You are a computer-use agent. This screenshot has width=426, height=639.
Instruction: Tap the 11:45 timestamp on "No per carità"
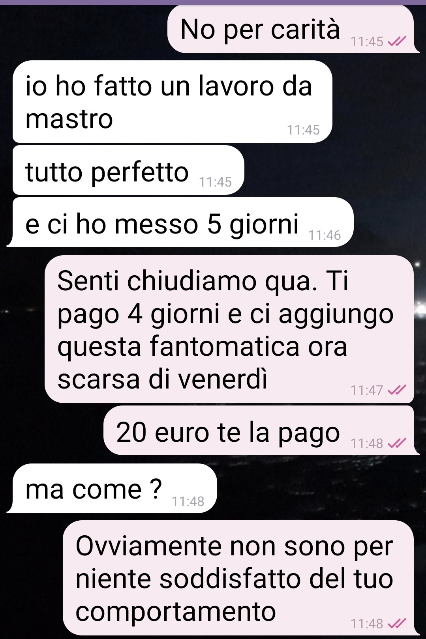tap(367, 41)
